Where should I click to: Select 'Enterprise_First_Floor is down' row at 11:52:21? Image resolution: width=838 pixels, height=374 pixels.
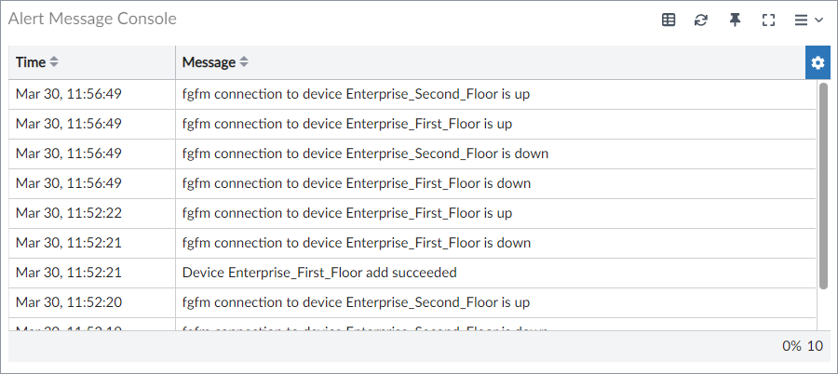(357, 243)
